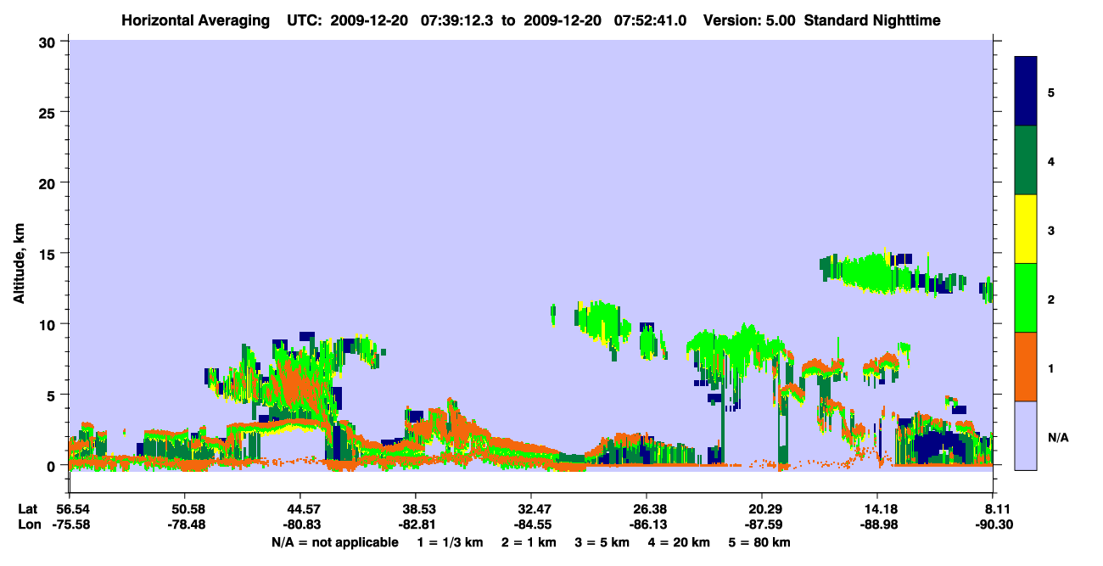This screenshot has height=566, width=1103.
Task: Click the orange color bar segment 1
Action: (1026, 367)
